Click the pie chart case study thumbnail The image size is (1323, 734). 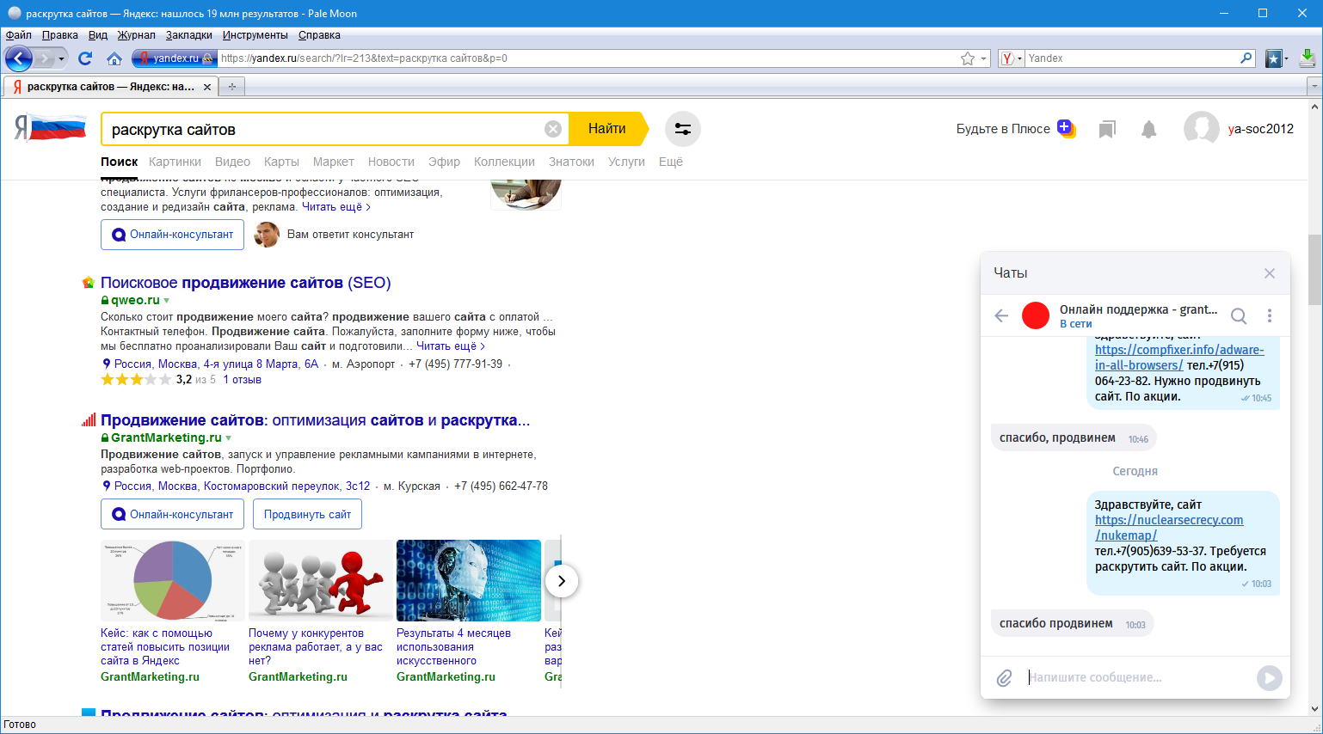pyautogui.click(x=173, y=581)
